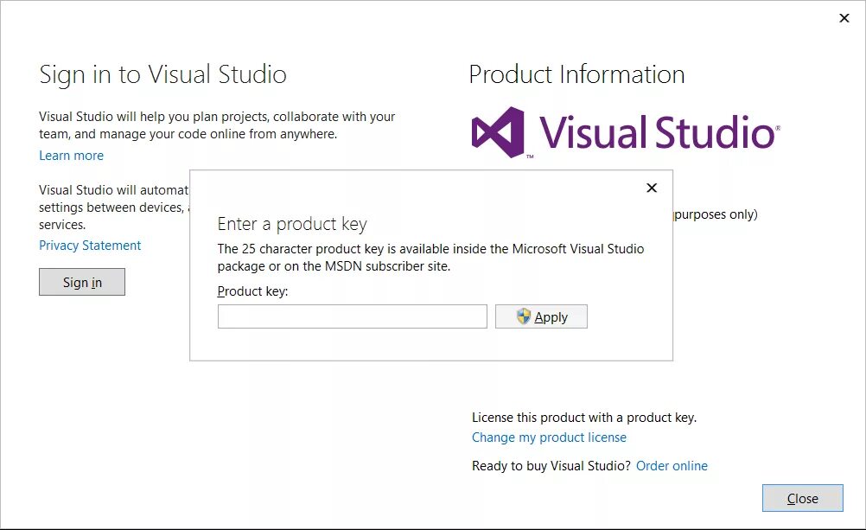This screenshot has width=866, height=530.
Task: Click the Enter a product key heading
Action: pyautogui.click(x=292, y=224)
